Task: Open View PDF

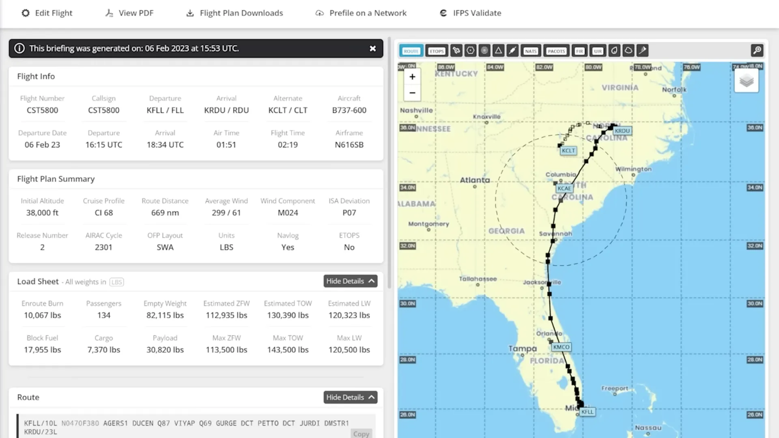Action: click(129, 13)
